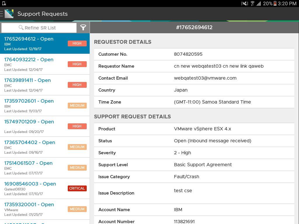Screen dimensions: 299x224
Task: Tap the CRITICAL badge on 16908546003
Action: (77, 188)
